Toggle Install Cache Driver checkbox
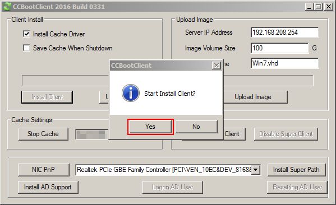Screen dimensions: 336x205 tap(26, 34)
